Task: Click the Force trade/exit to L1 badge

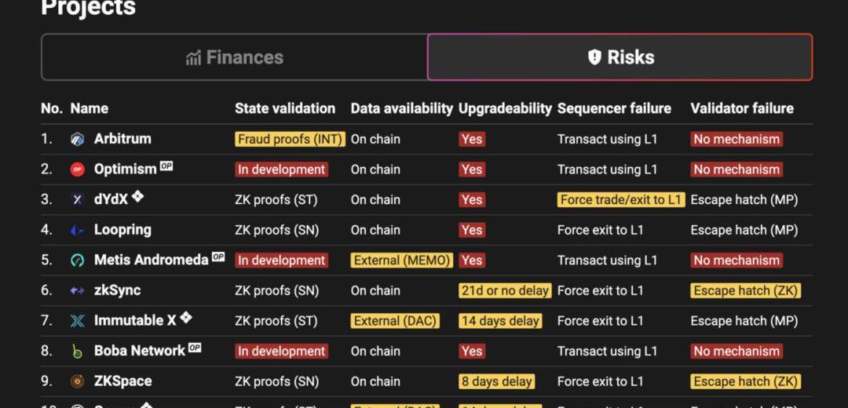Action: (621, 200)
